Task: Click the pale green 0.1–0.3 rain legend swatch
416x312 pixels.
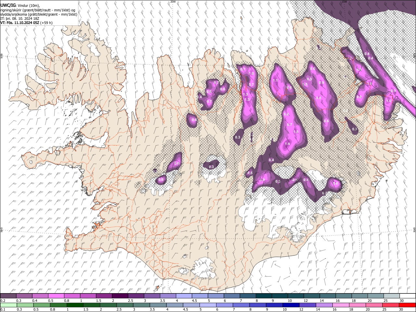Action: (x=8, y=305)
